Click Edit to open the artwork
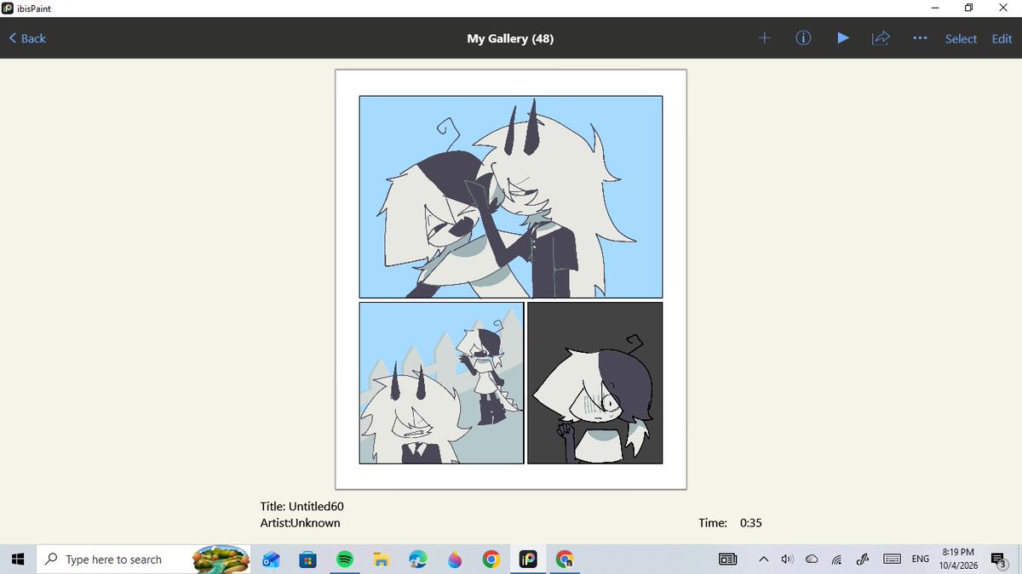This screenshot has width=1022, height=574. (1002, 39)
